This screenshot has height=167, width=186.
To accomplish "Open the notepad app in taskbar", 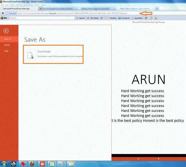I will (x=62, y=164).
